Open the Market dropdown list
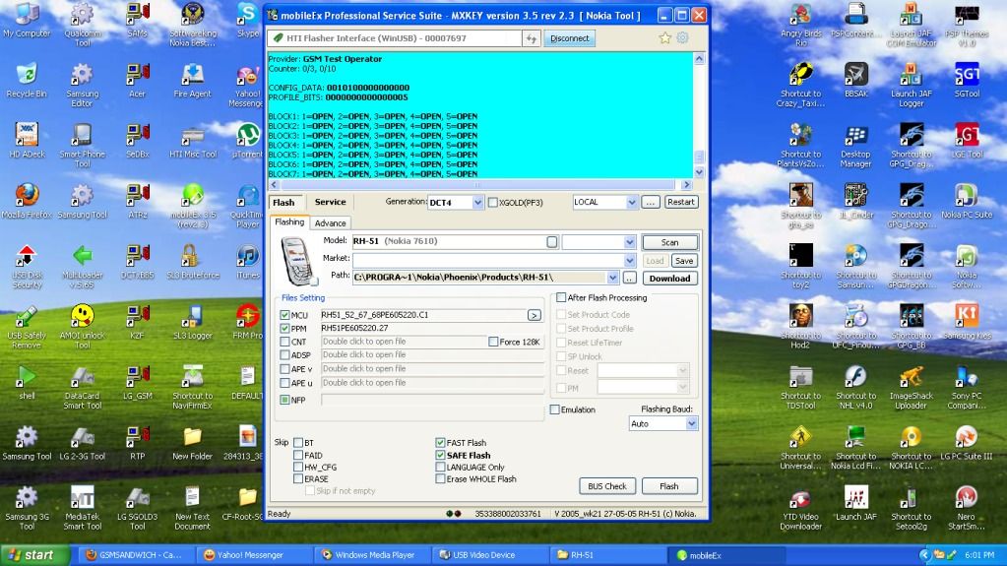Viewport: 1007px width, 566px height. coord(629,260)
